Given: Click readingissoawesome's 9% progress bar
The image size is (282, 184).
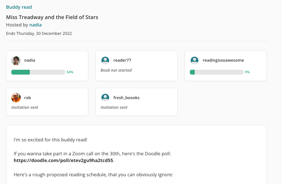Looking at the screenshot, I should (217, 72).
